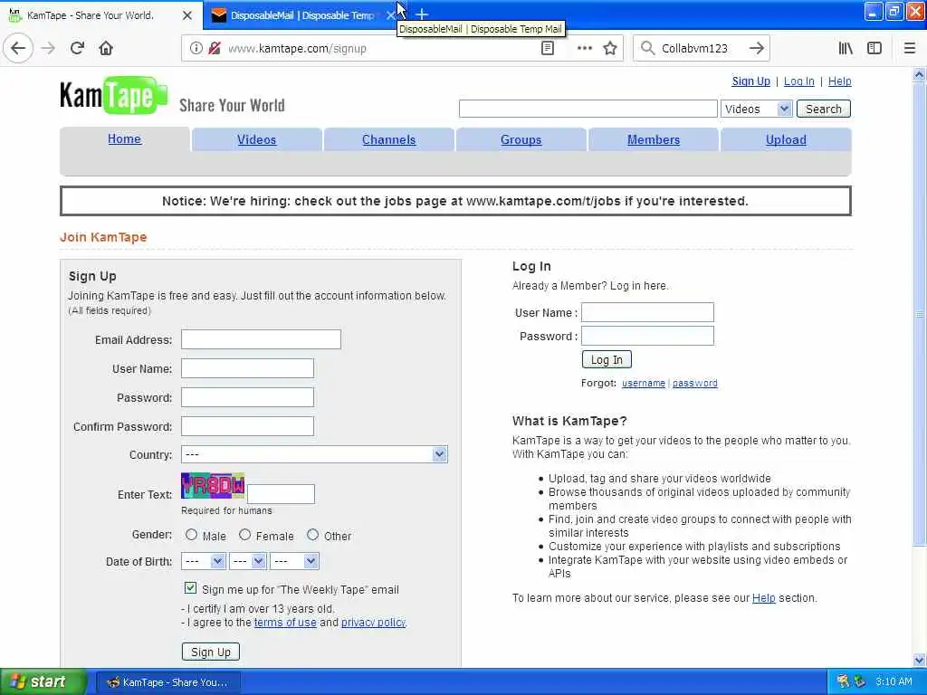Image resolution: width=927 pixels, height=695 pixels.
Task: Submit search with the go arrow
Action: tap(756, 49)
